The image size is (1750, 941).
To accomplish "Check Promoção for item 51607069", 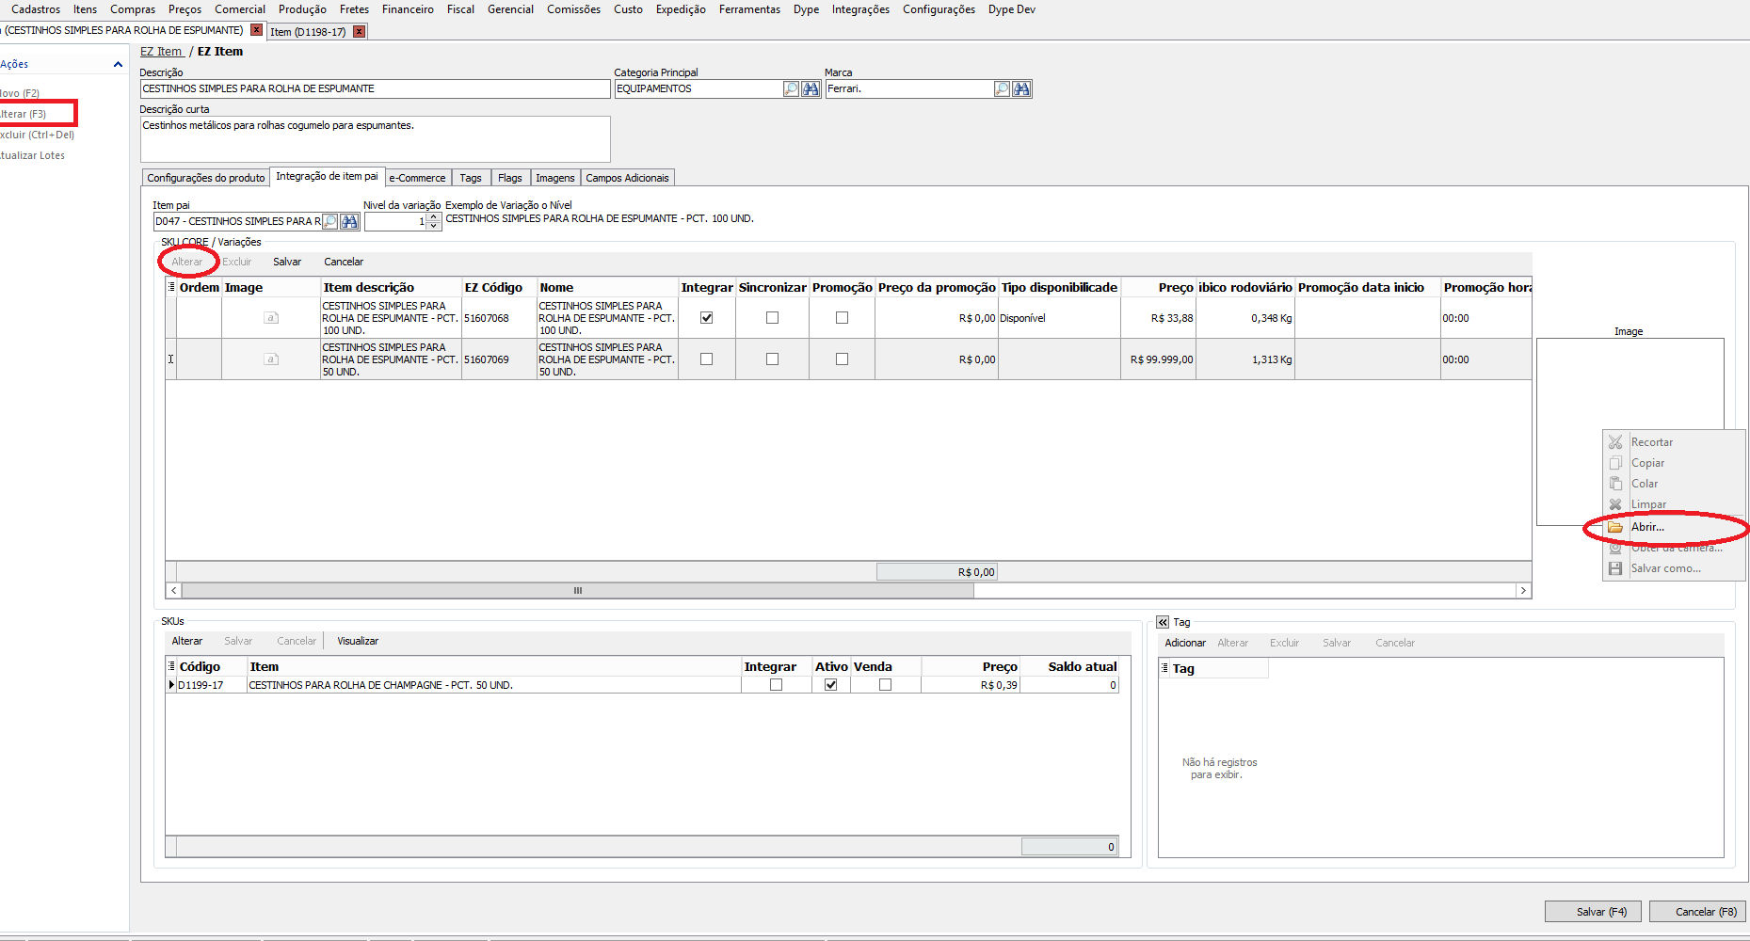I will (842, 359).
